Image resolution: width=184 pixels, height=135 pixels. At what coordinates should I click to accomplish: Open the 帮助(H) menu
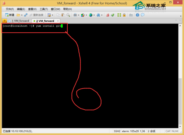pyautogui.click(x=67, y=9)
